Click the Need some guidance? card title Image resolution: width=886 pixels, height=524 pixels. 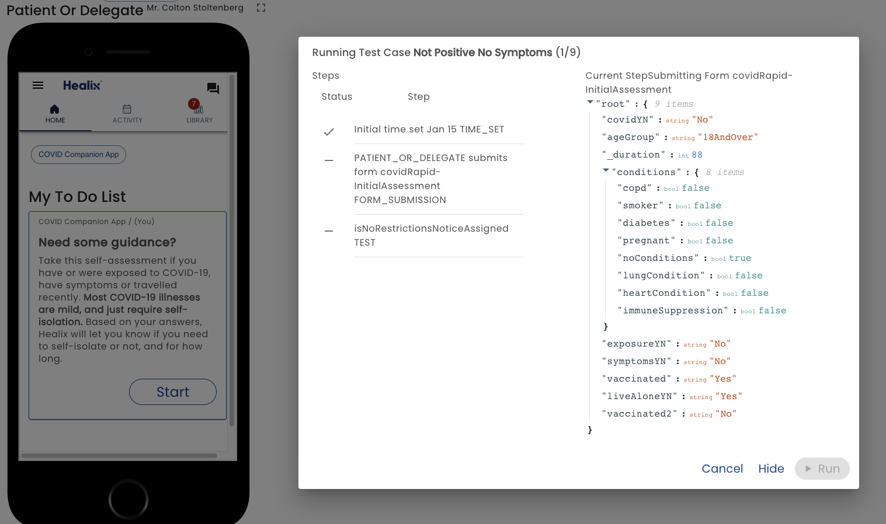point(107,242)
